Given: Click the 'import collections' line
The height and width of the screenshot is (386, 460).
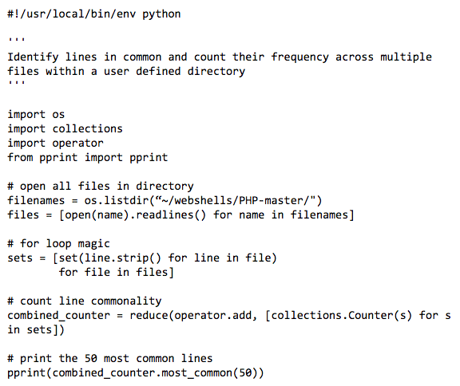Looking at the screenshot, I should tap(65, 128).
